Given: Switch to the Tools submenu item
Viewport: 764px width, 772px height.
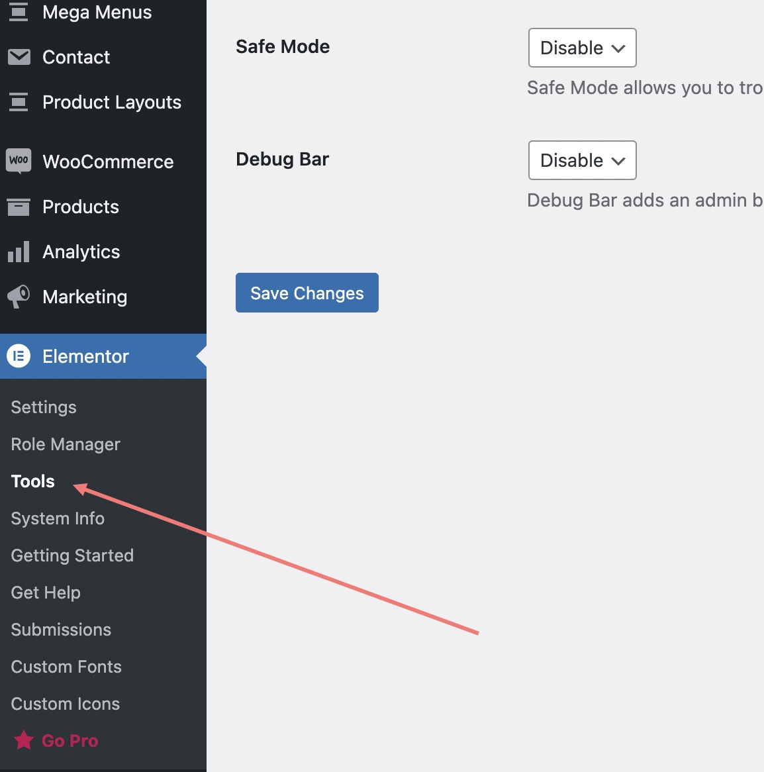Looking at the screenshot, I should [32, 481].
